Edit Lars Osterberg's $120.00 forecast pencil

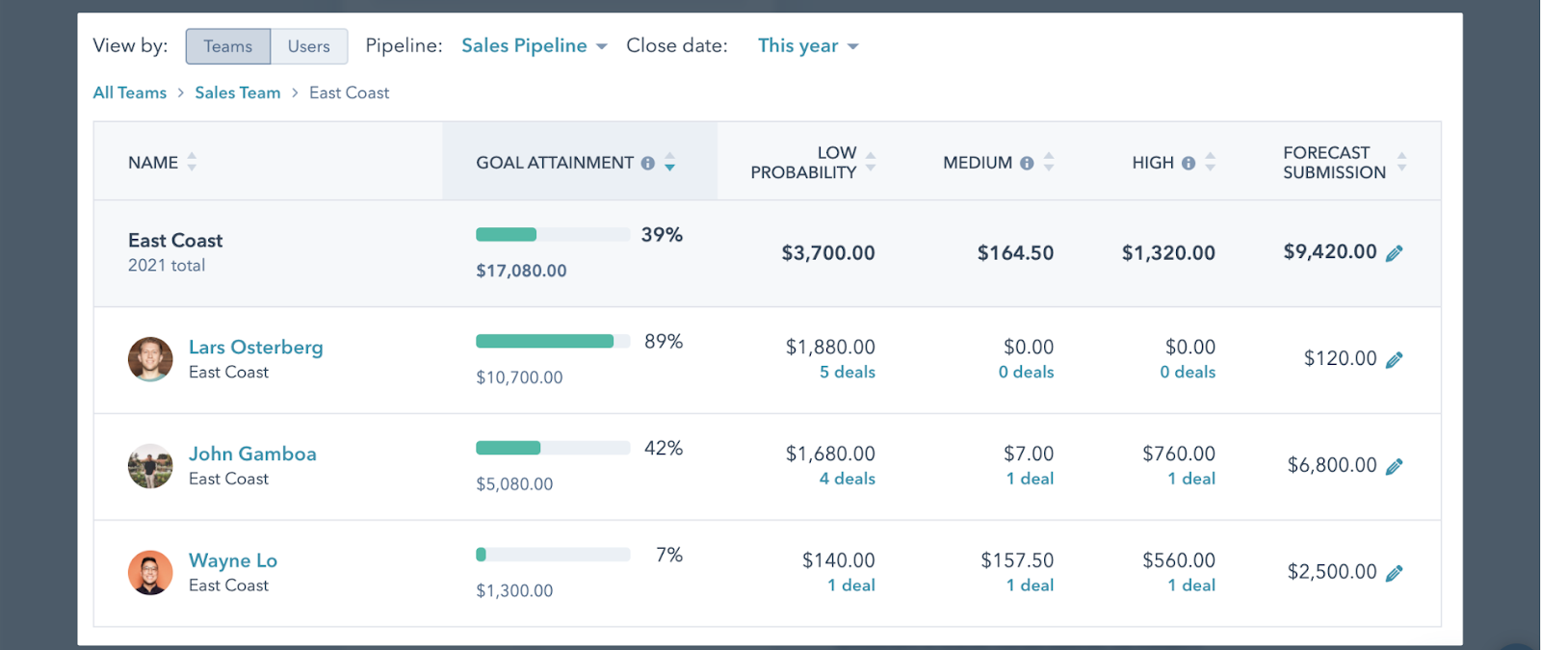coord(1394,360)
